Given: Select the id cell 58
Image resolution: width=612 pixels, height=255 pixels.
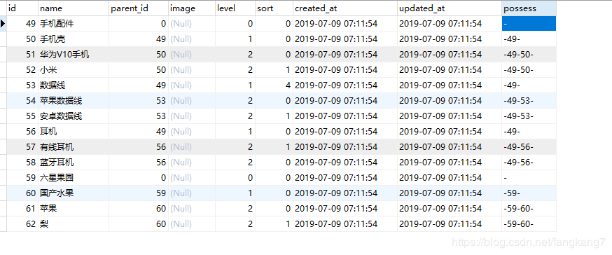Looking at the screenshot, I should (22, 163).
